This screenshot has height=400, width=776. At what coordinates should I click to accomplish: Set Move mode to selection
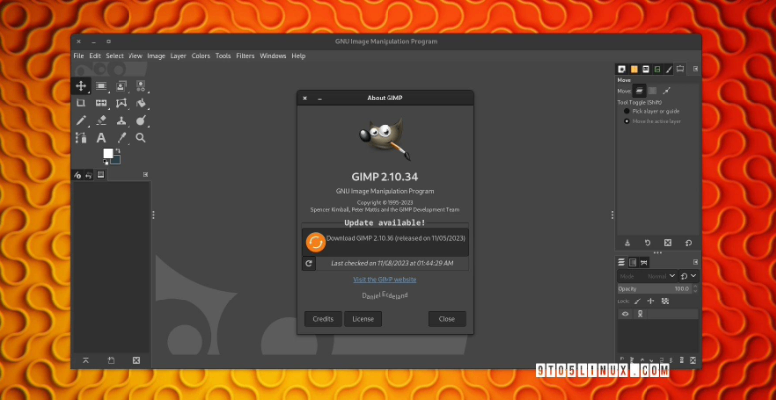pos(652,90)
